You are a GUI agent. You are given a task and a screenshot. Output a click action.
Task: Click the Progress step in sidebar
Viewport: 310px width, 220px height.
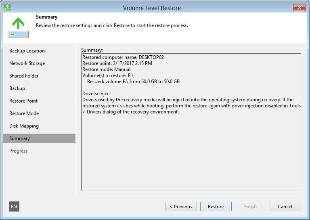18,151
